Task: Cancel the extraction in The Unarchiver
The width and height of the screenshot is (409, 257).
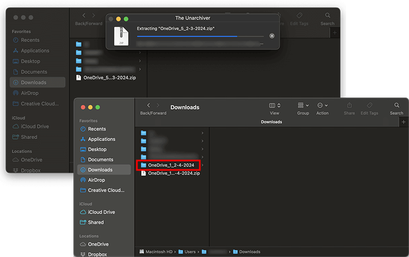Action: click(x=272, y=36)
